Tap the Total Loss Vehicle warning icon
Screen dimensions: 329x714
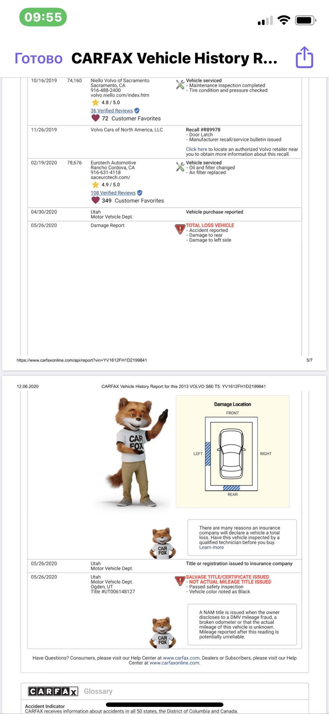(180, 229)
